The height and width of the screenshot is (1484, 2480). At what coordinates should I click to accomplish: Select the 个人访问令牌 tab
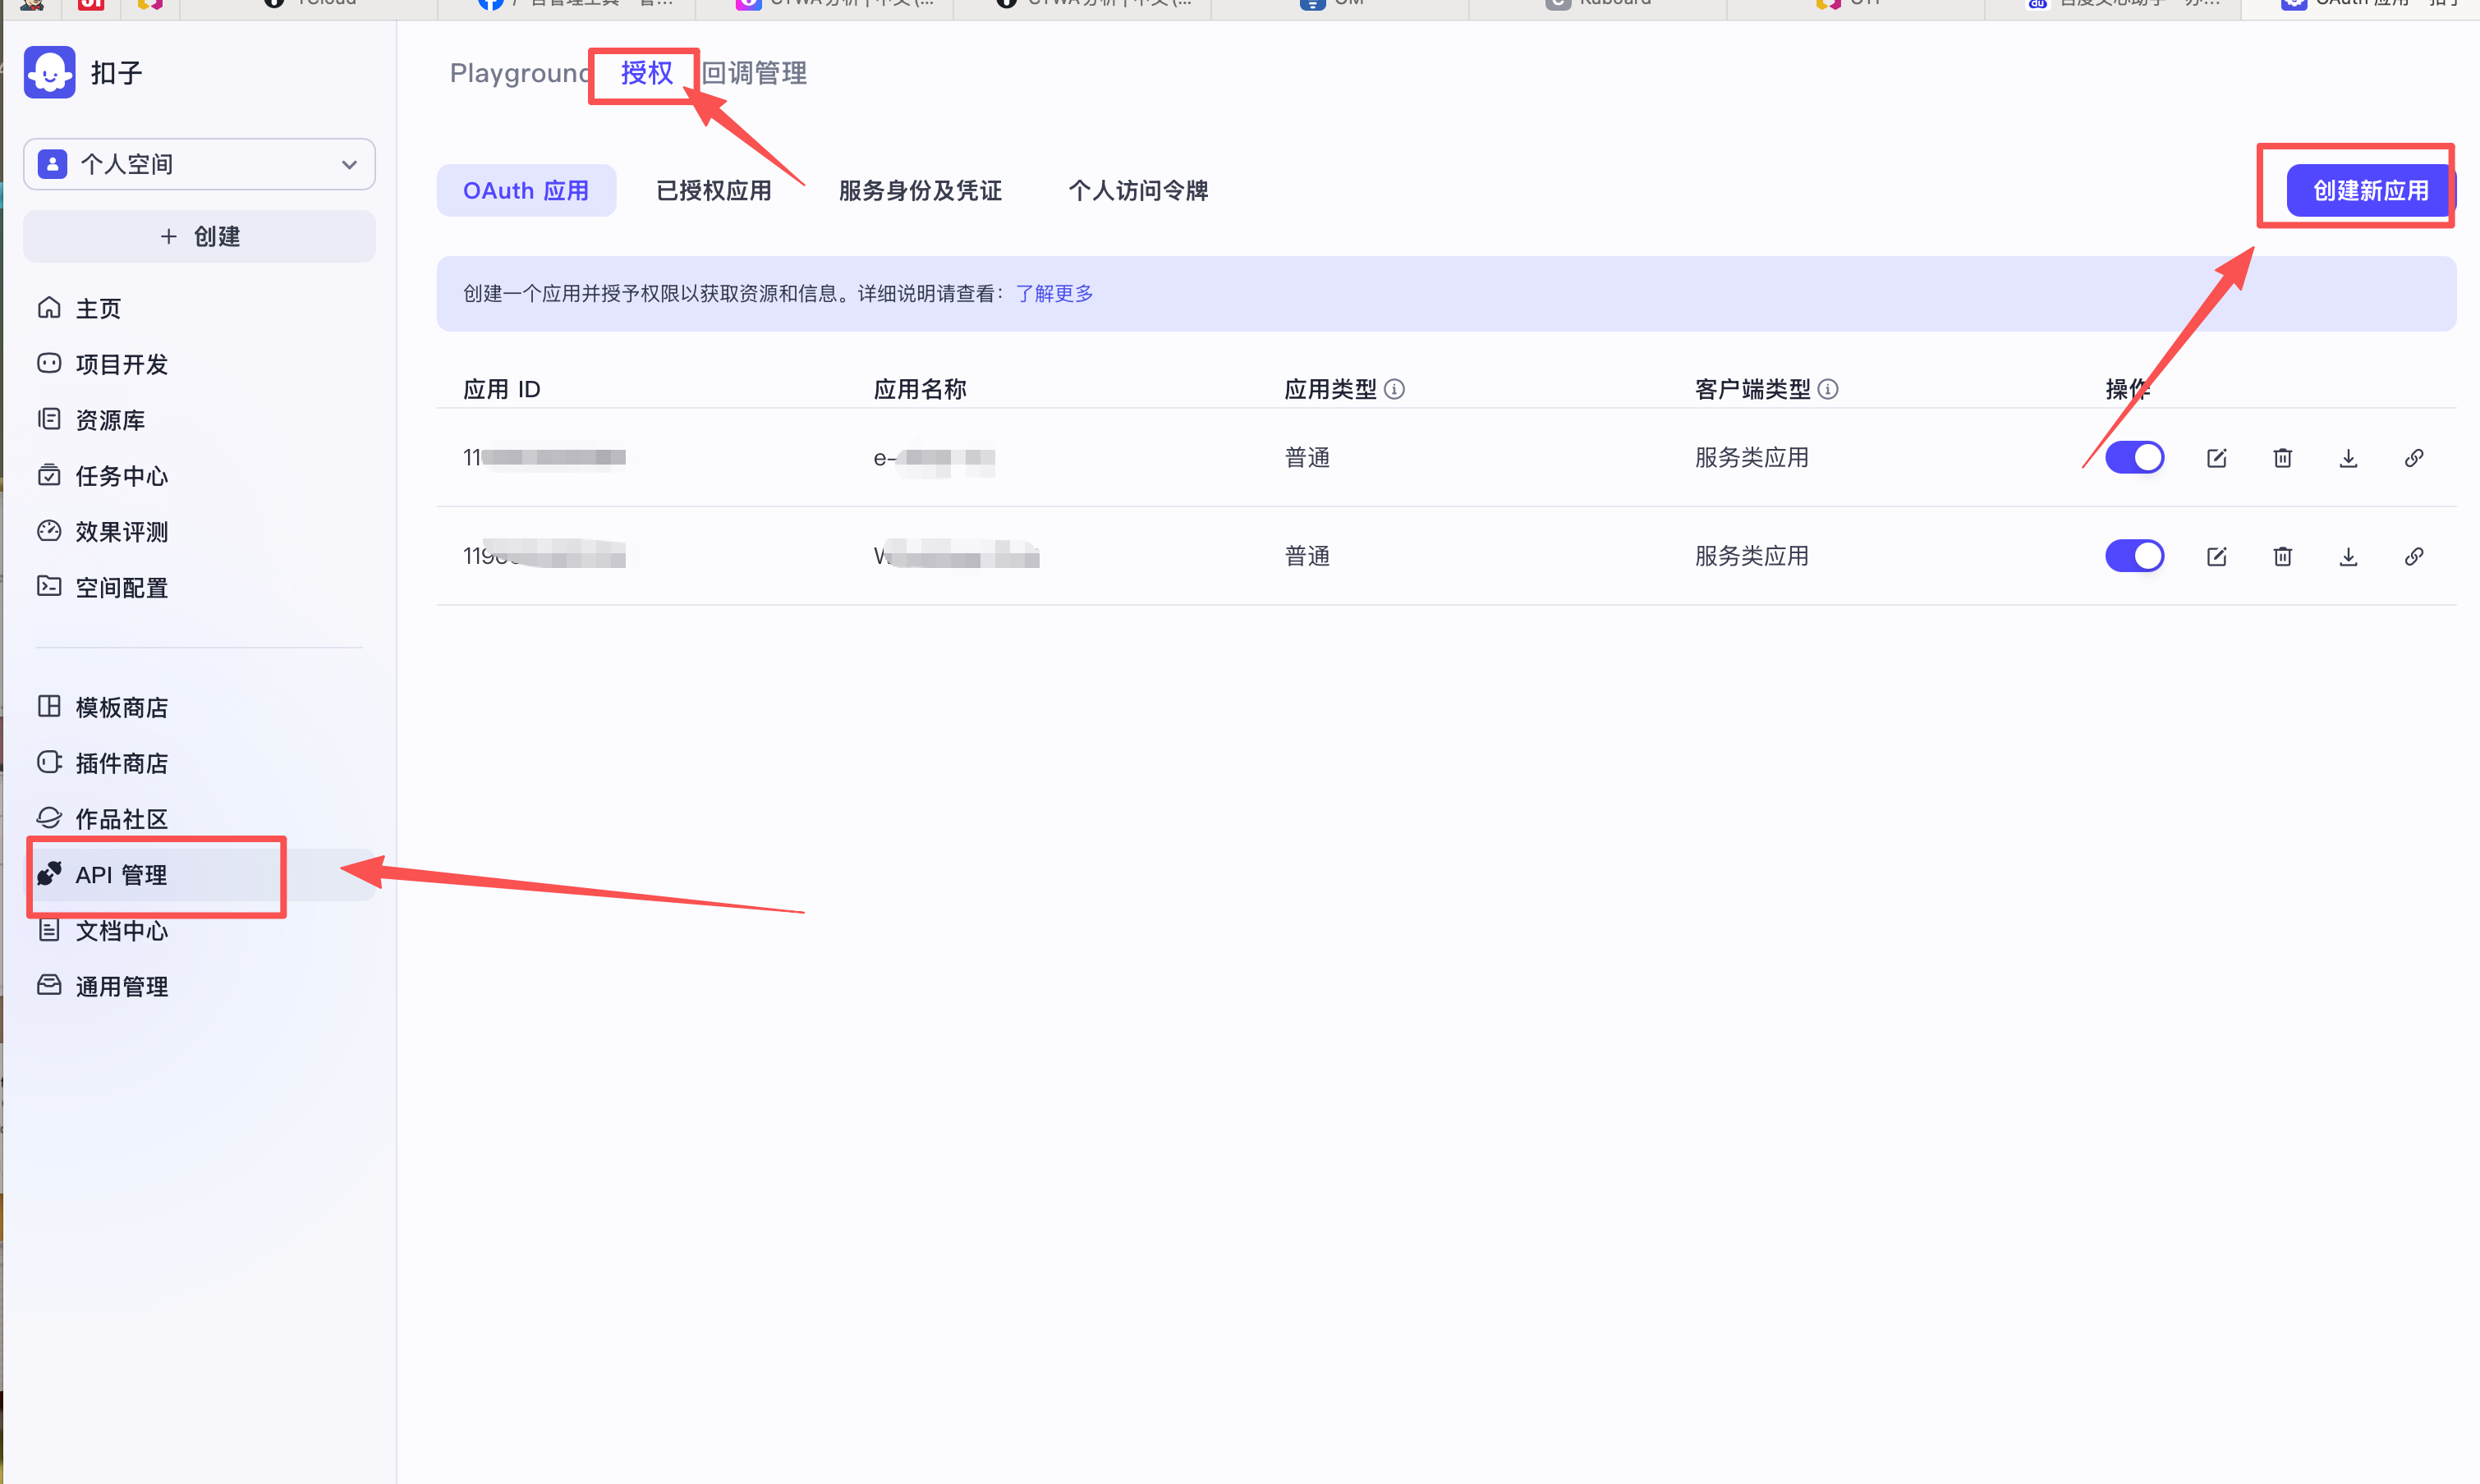pyautogui.click(x=1137, y=191)
